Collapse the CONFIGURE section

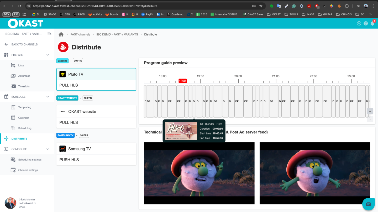[48, 149]
